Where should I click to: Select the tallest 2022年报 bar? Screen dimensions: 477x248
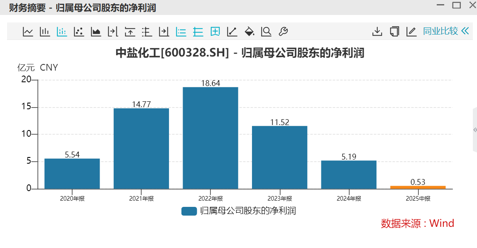point(210,138)
